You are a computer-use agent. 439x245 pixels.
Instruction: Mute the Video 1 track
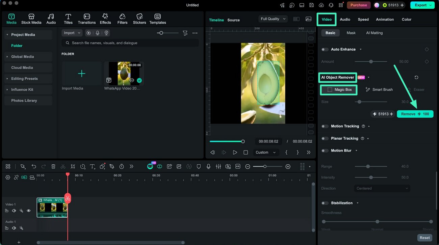click(14, 211)
